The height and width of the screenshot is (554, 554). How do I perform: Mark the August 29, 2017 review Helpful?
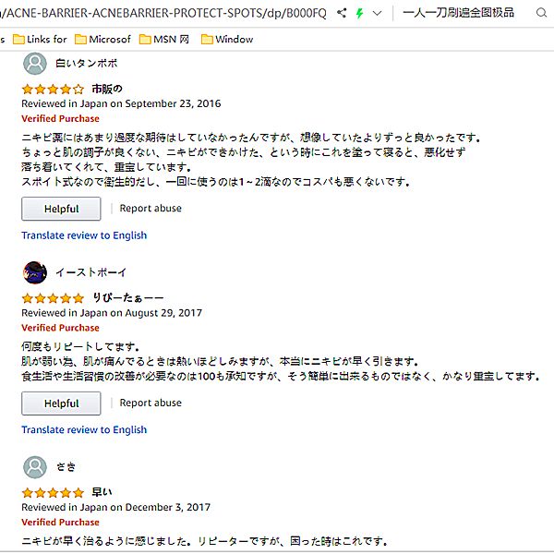[61, 403]
